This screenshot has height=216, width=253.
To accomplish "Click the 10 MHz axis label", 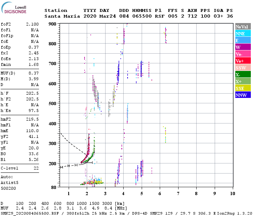I will coord(232,194).
